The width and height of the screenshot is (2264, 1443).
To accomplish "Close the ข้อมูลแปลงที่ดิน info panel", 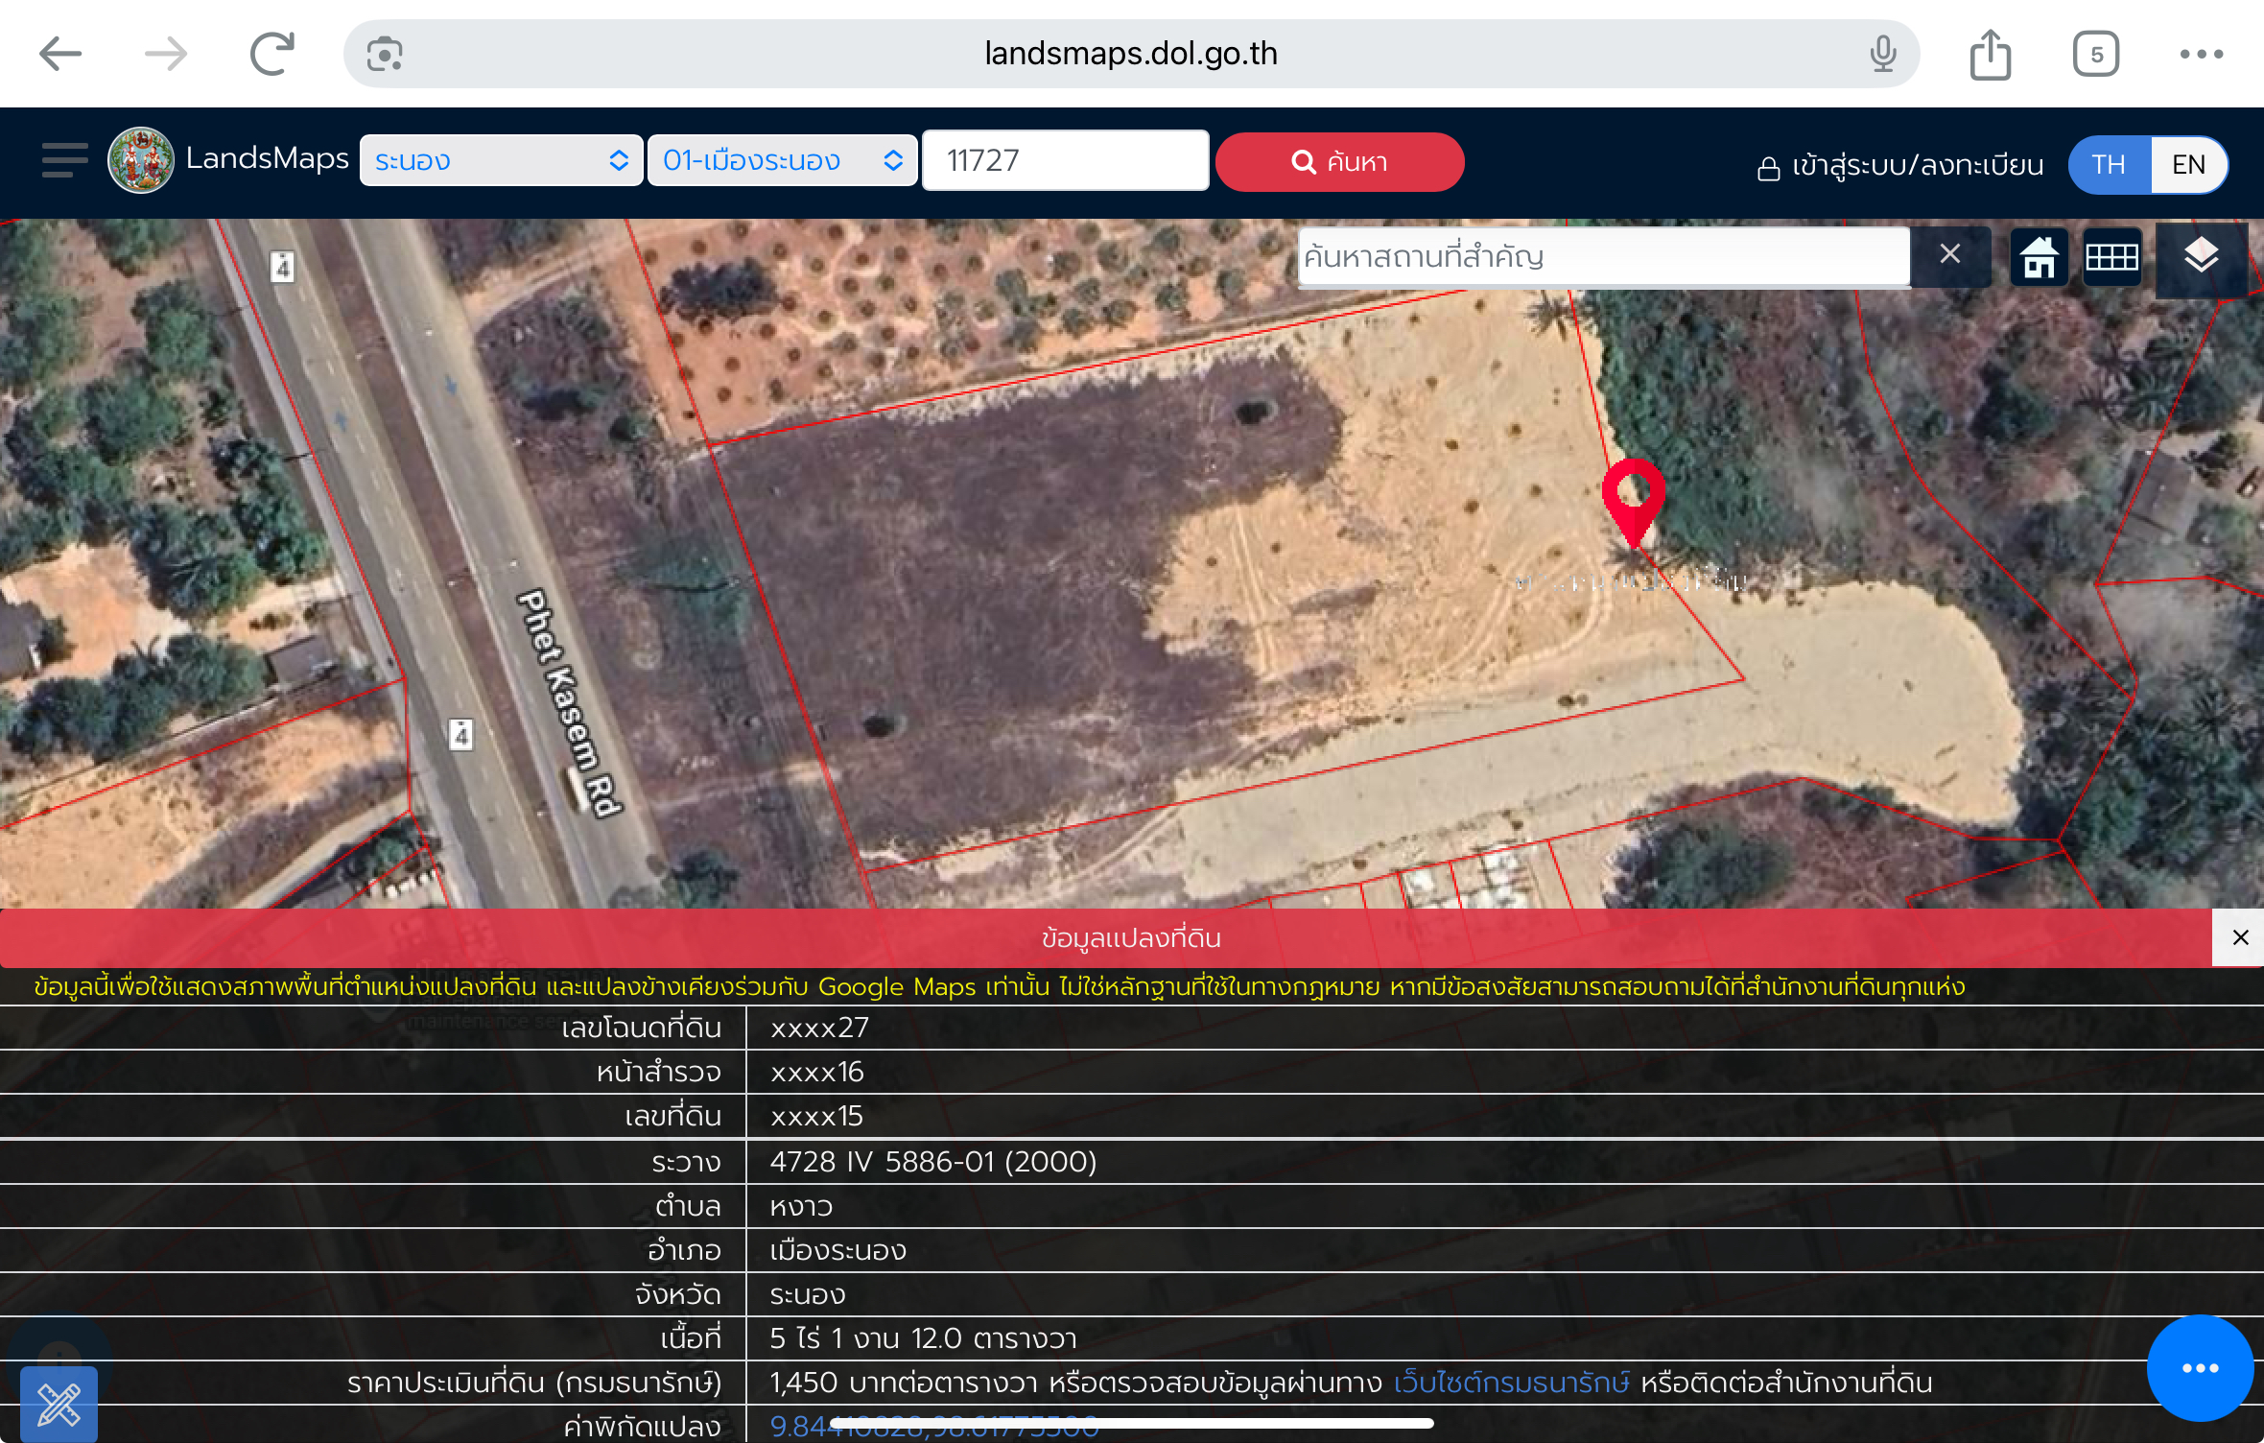I will tap(2240, 937).
